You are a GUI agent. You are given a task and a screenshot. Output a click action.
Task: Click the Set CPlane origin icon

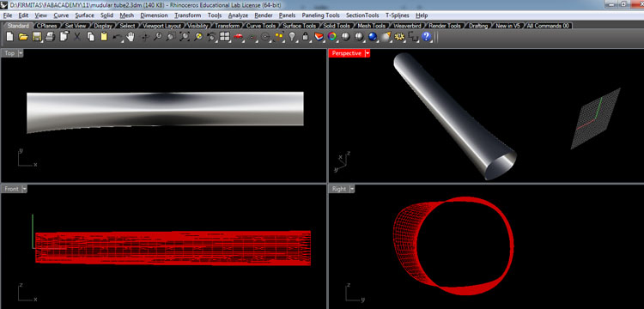[252, 37]
